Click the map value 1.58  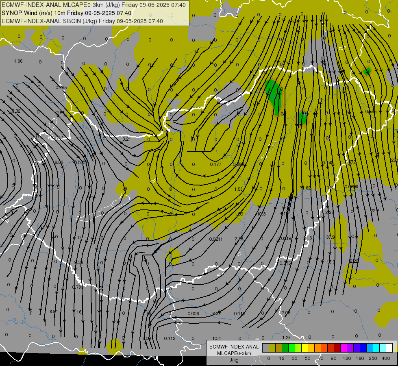[x=239, y=189]
